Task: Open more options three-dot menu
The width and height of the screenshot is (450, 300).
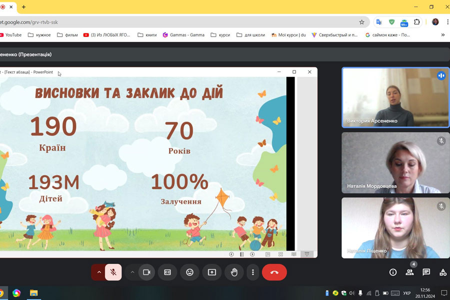Action: pos(253,272)
